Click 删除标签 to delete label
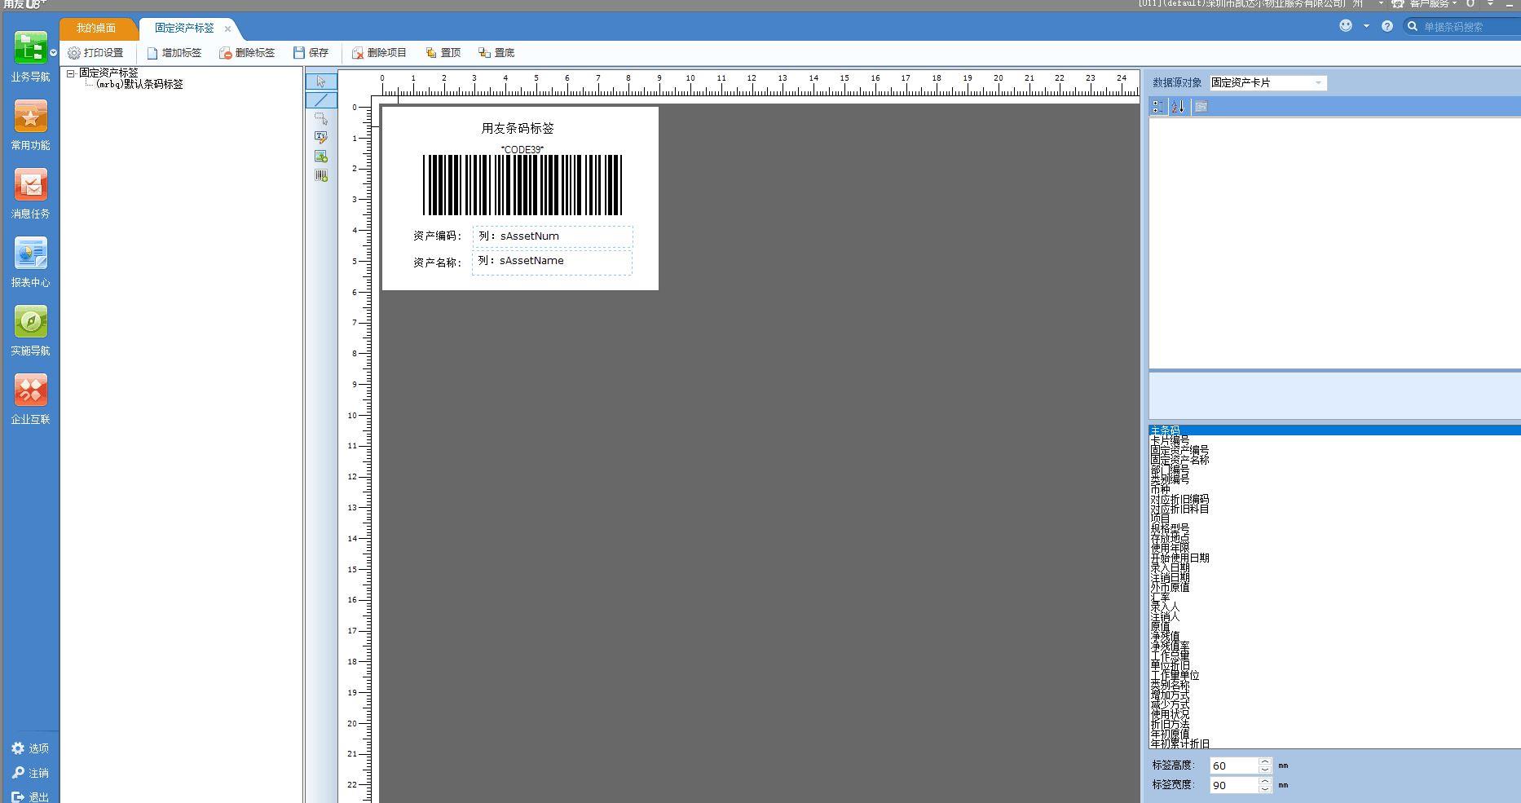The image size is (1521, 803). (x=247, y=53)
